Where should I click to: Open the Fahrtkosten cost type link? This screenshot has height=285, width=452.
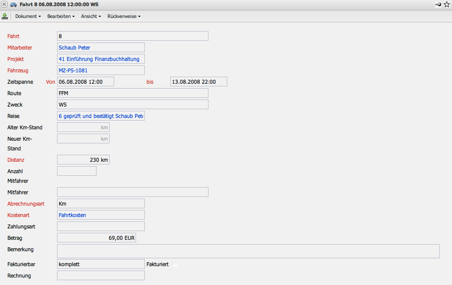[x=72, y=215]
